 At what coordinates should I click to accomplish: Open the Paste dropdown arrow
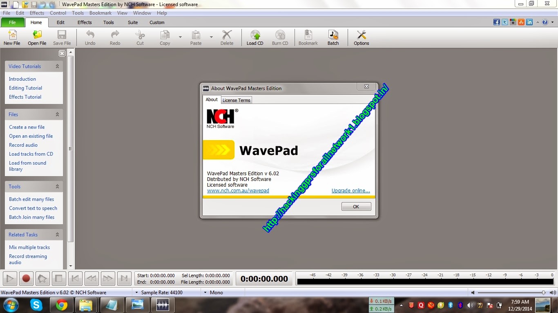click(211, 37)
